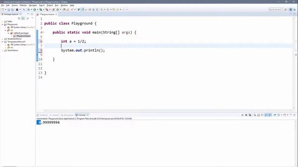Collapse the src folder under Playground
298x167 pixels.
(x=6, y=30)
